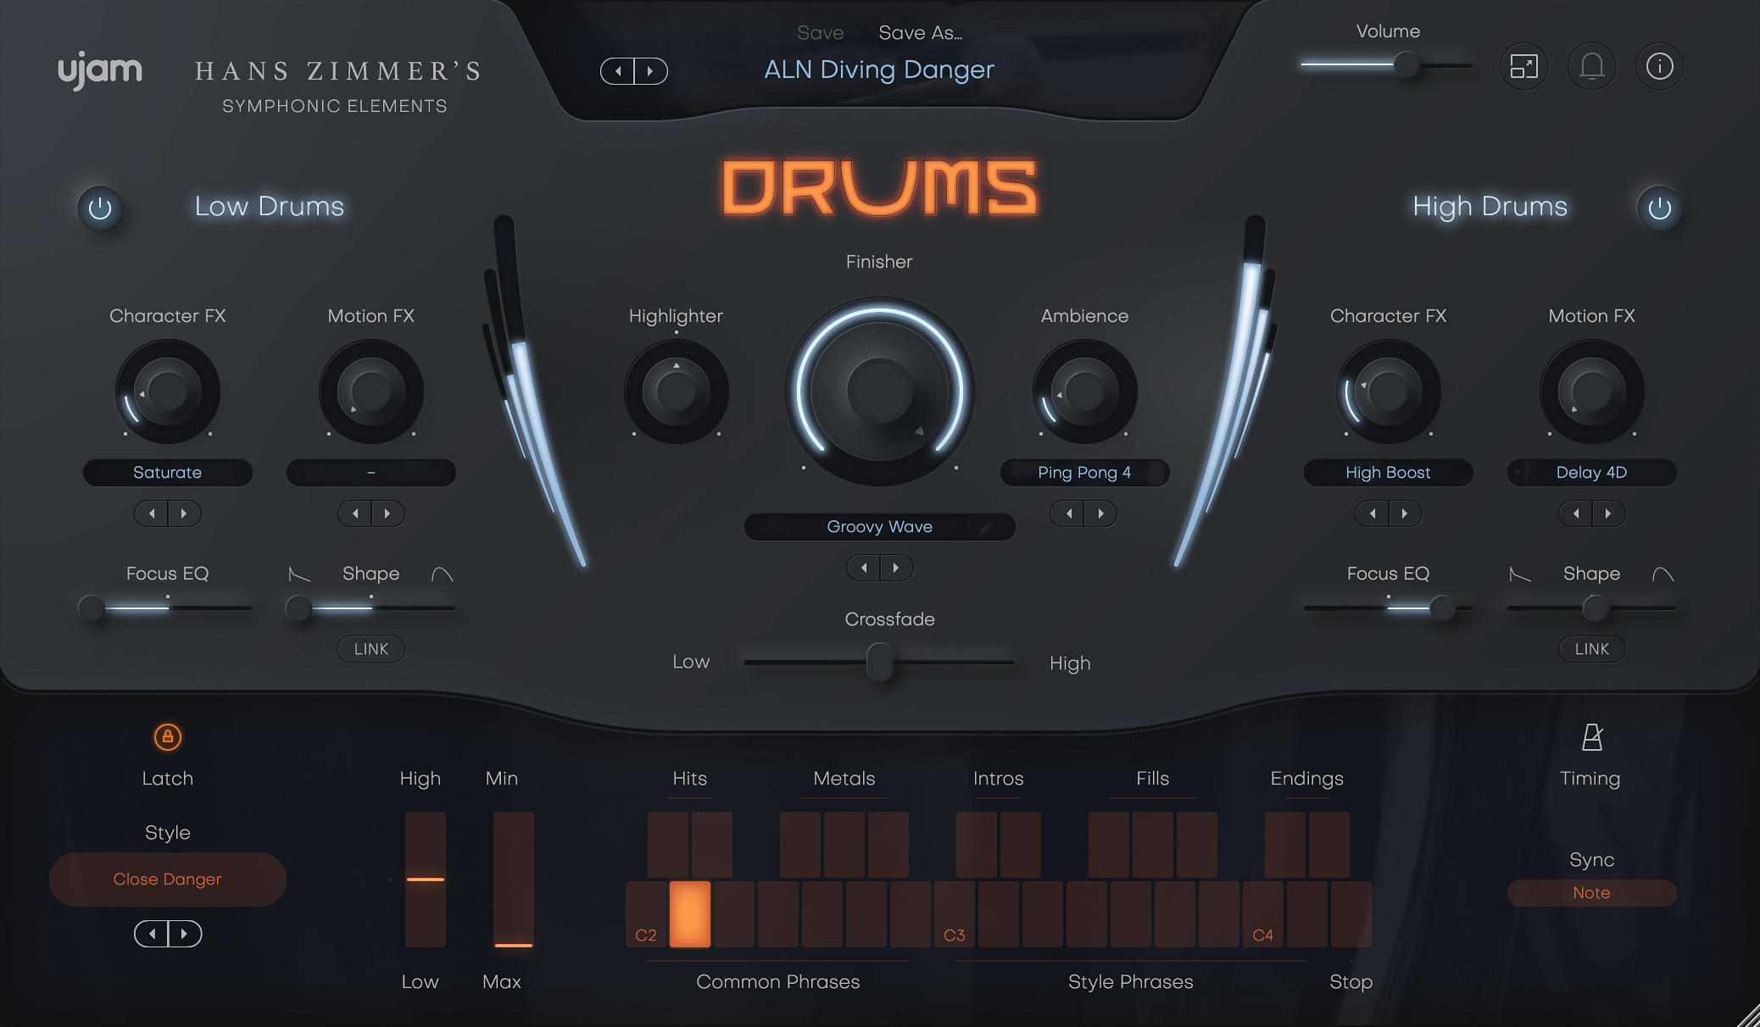This screenshot has width=1760, height=1027.
Task: Open the info panel icon
Action: (x=1659, y=66)
